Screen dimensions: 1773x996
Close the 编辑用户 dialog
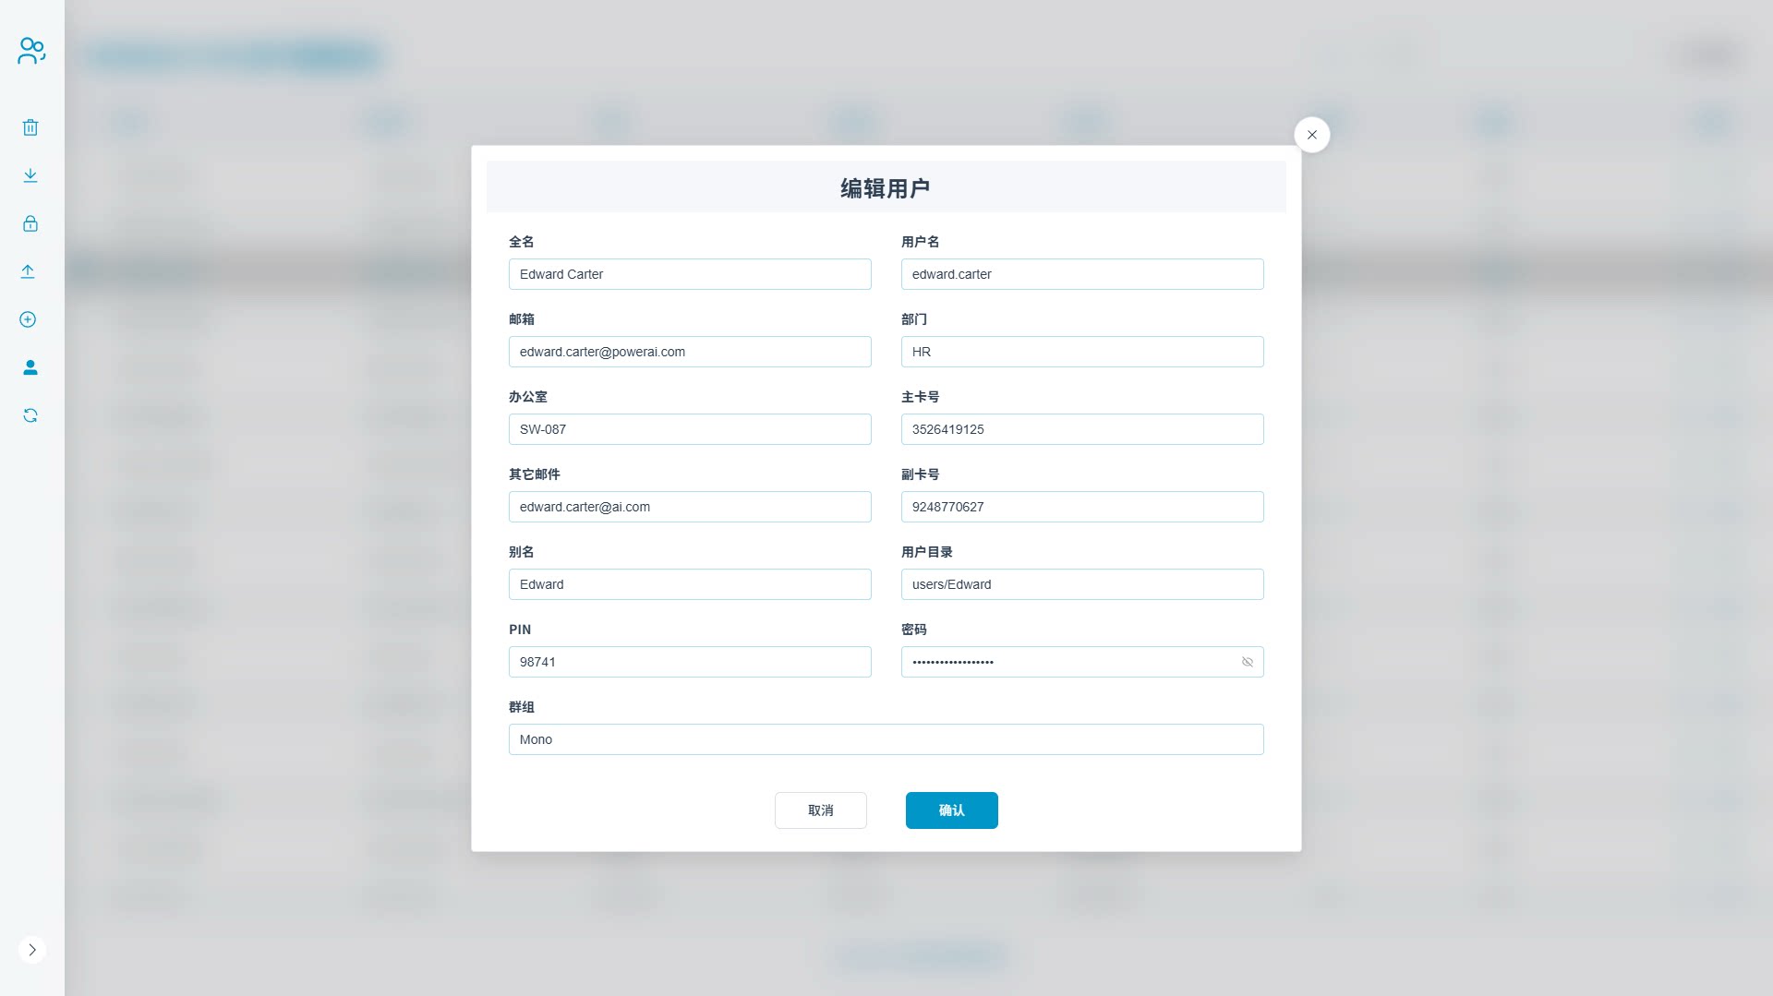[1312, 134]
